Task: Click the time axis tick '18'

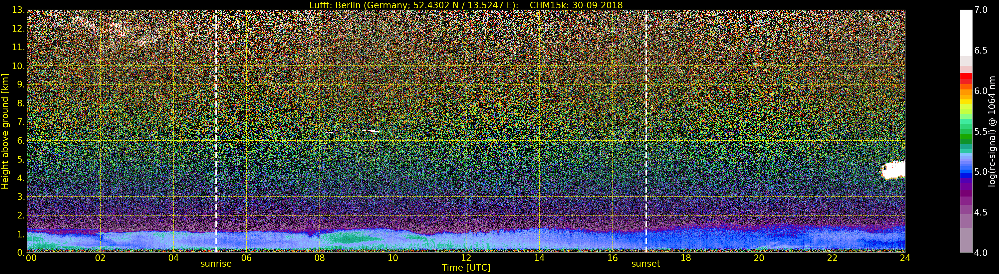Action: [686, 258]
